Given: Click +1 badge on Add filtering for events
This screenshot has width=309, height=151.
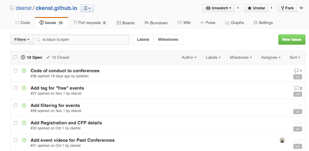Looking at the screenshot, I should coord(298,112).
